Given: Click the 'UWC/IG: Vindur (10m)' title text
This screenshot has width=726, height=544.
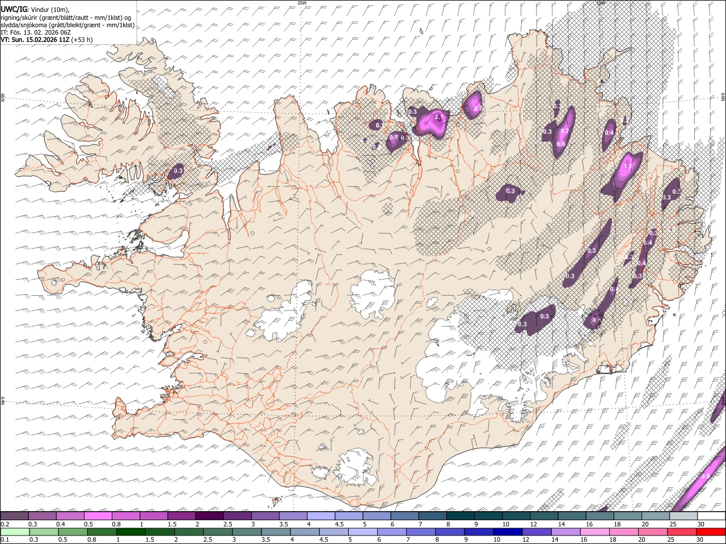Looking at the screenshot, I should click(x=35, y=10).
